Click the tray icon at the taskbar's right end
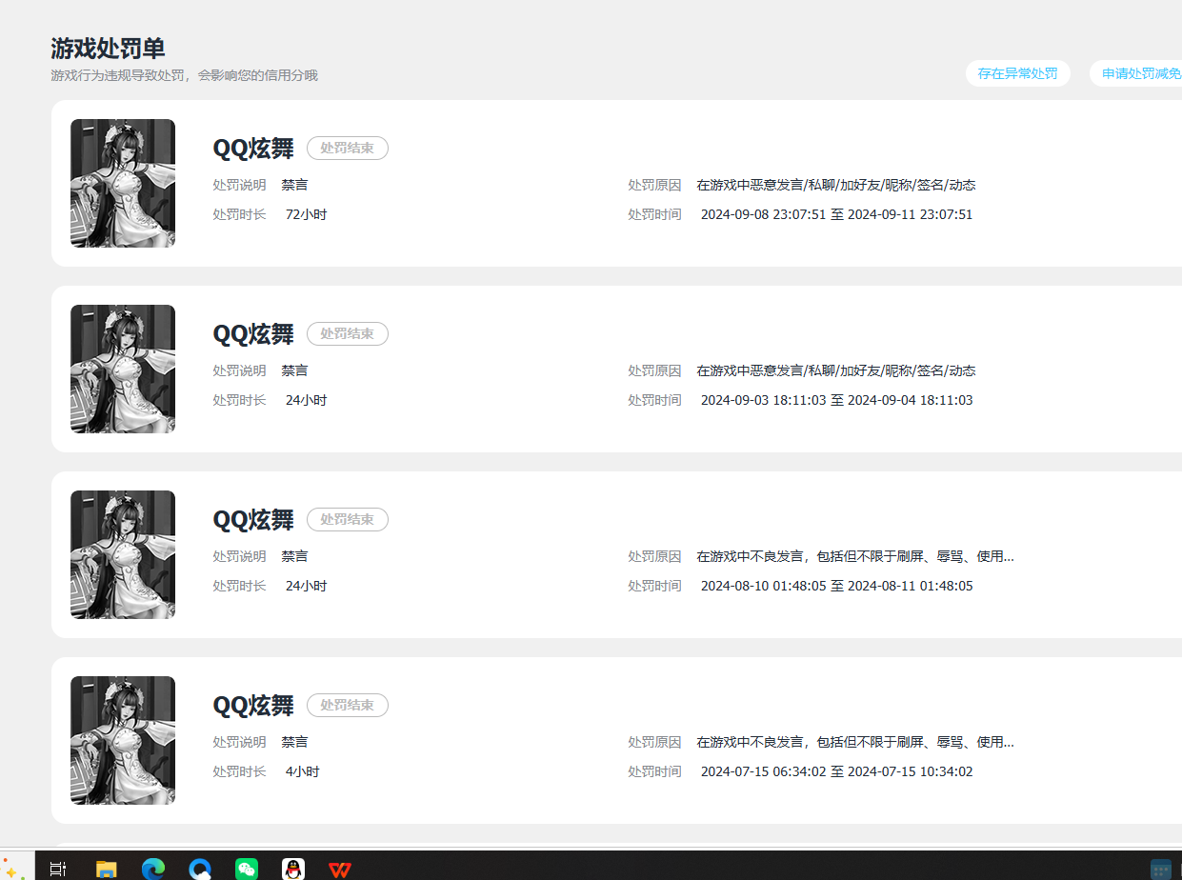This screenshot has height=880, width=1182. click(1161, 869)
